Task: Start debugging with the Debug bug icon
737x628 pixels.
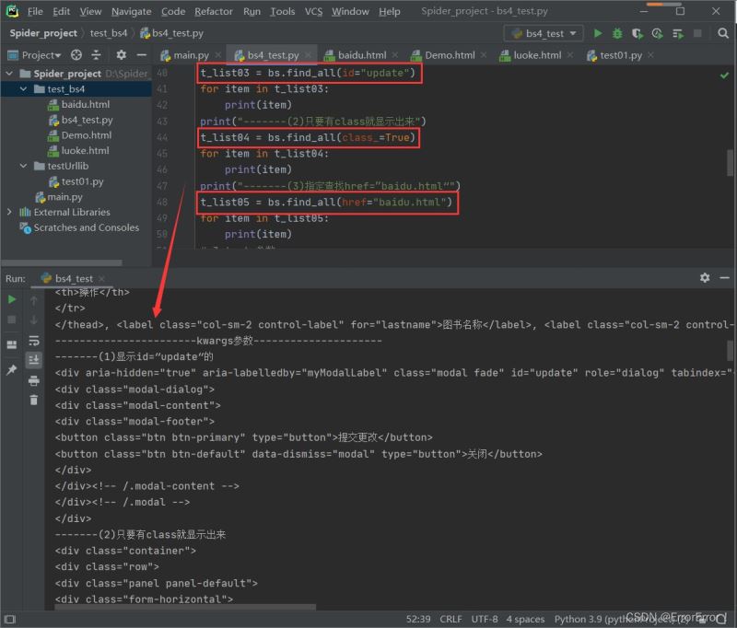Action: (617, 33)
